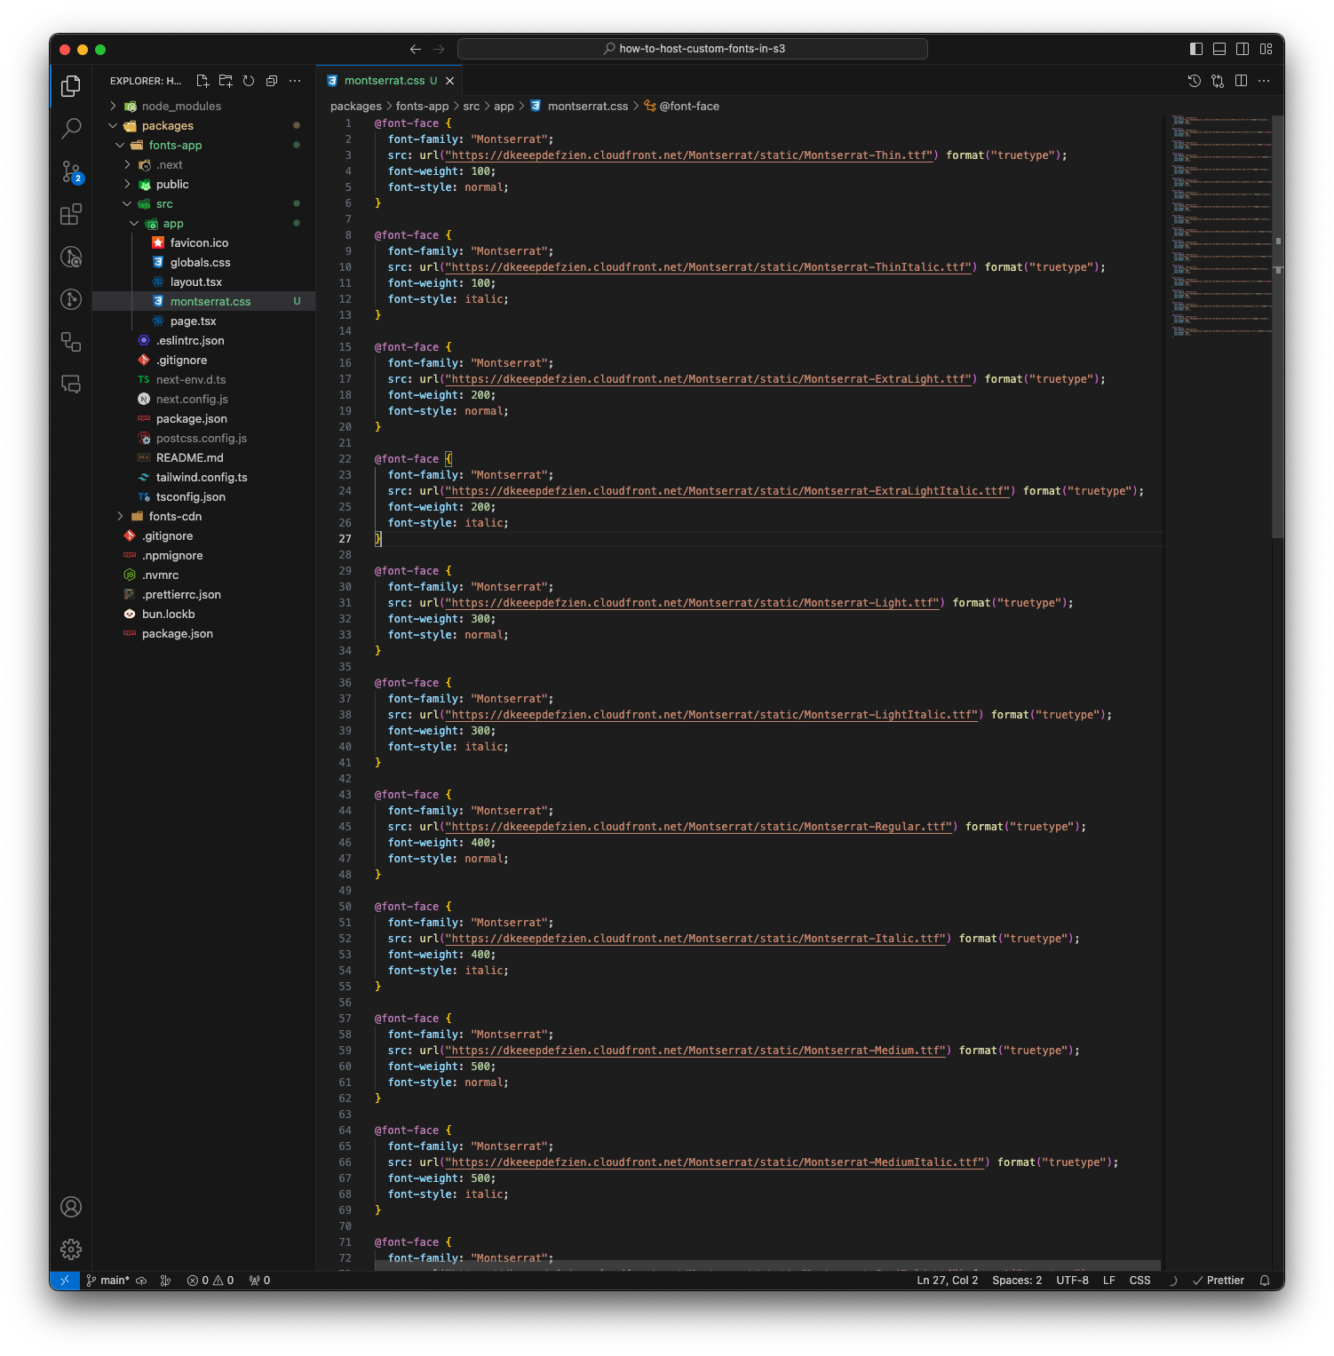This screenshot has height=1356, width=1334.
Task: Open the Chat view in activity bar
Action: (71, 385)
